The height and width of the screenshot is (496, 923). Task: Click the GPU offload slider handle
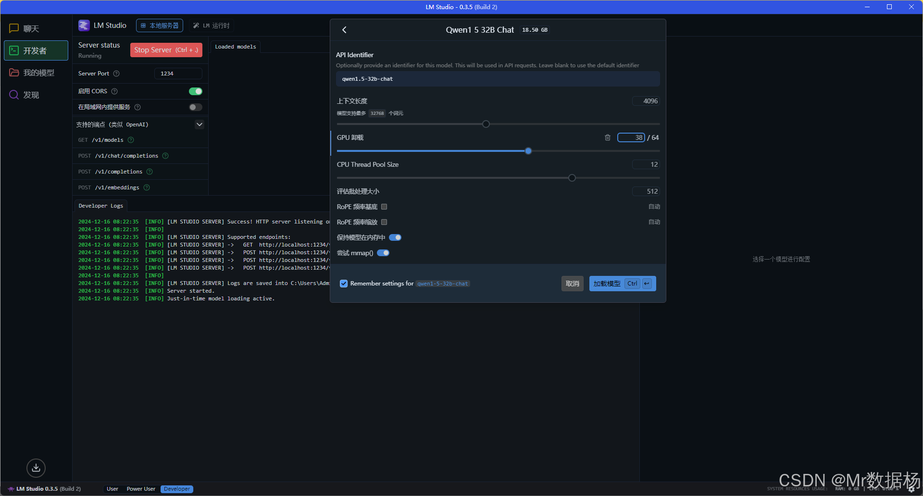click(x=528, y=151)
